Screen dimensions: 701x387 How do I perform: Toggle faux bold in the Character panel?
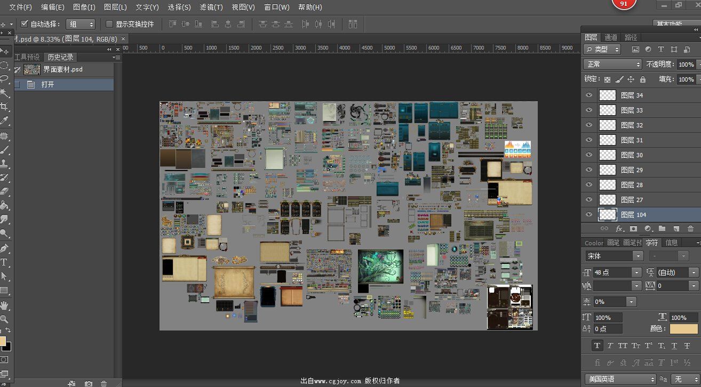[x=598, y=345]
